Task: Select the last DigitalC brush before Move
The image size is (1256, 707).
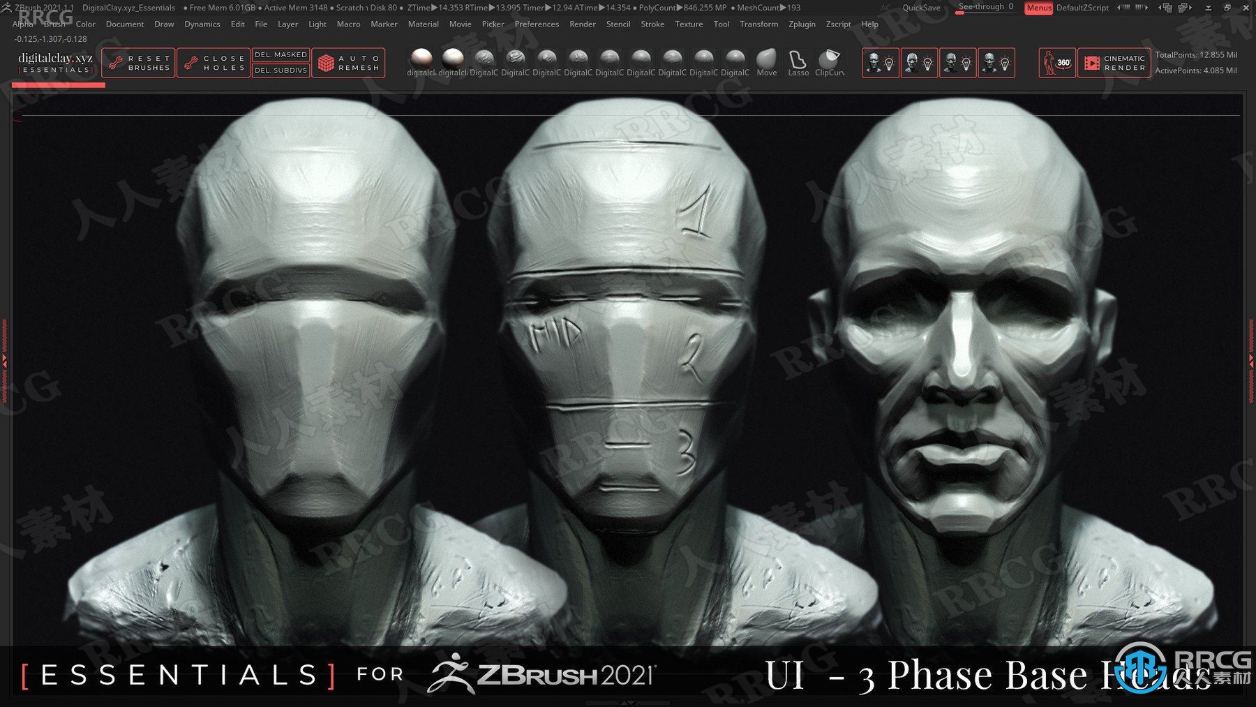Action: coord(735,62)
